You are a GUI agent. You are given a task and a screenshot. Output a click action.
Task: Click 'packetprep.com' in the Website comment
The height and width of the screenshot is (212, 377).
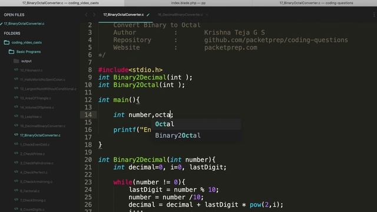tap(230, 47)
